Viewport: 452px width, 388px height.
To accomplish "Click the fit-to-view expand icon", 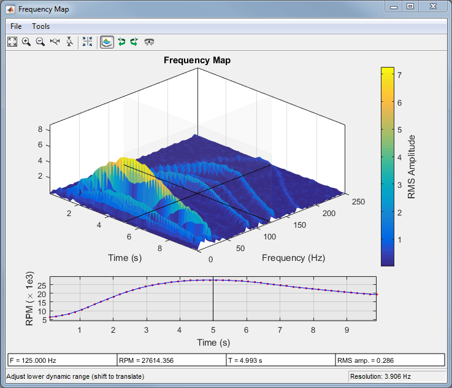I will tap(12, 42).
